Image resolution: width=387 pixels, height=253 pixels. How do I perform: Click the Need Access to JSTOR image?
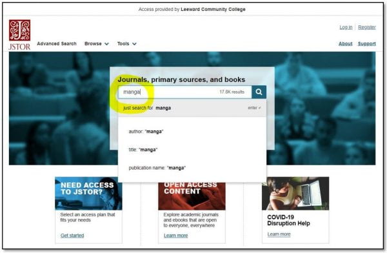tap(88, 194)
